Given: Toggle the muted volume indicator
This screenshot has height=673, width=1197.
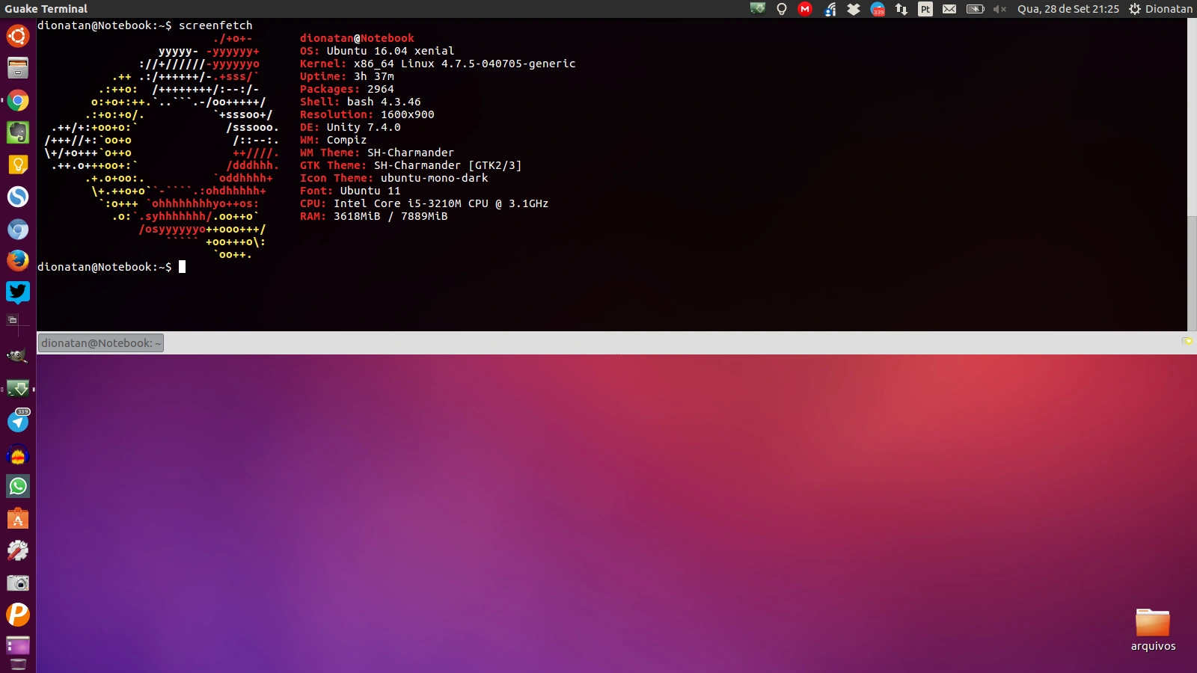Looking at the screenshot, I should (x=999, y=9).
